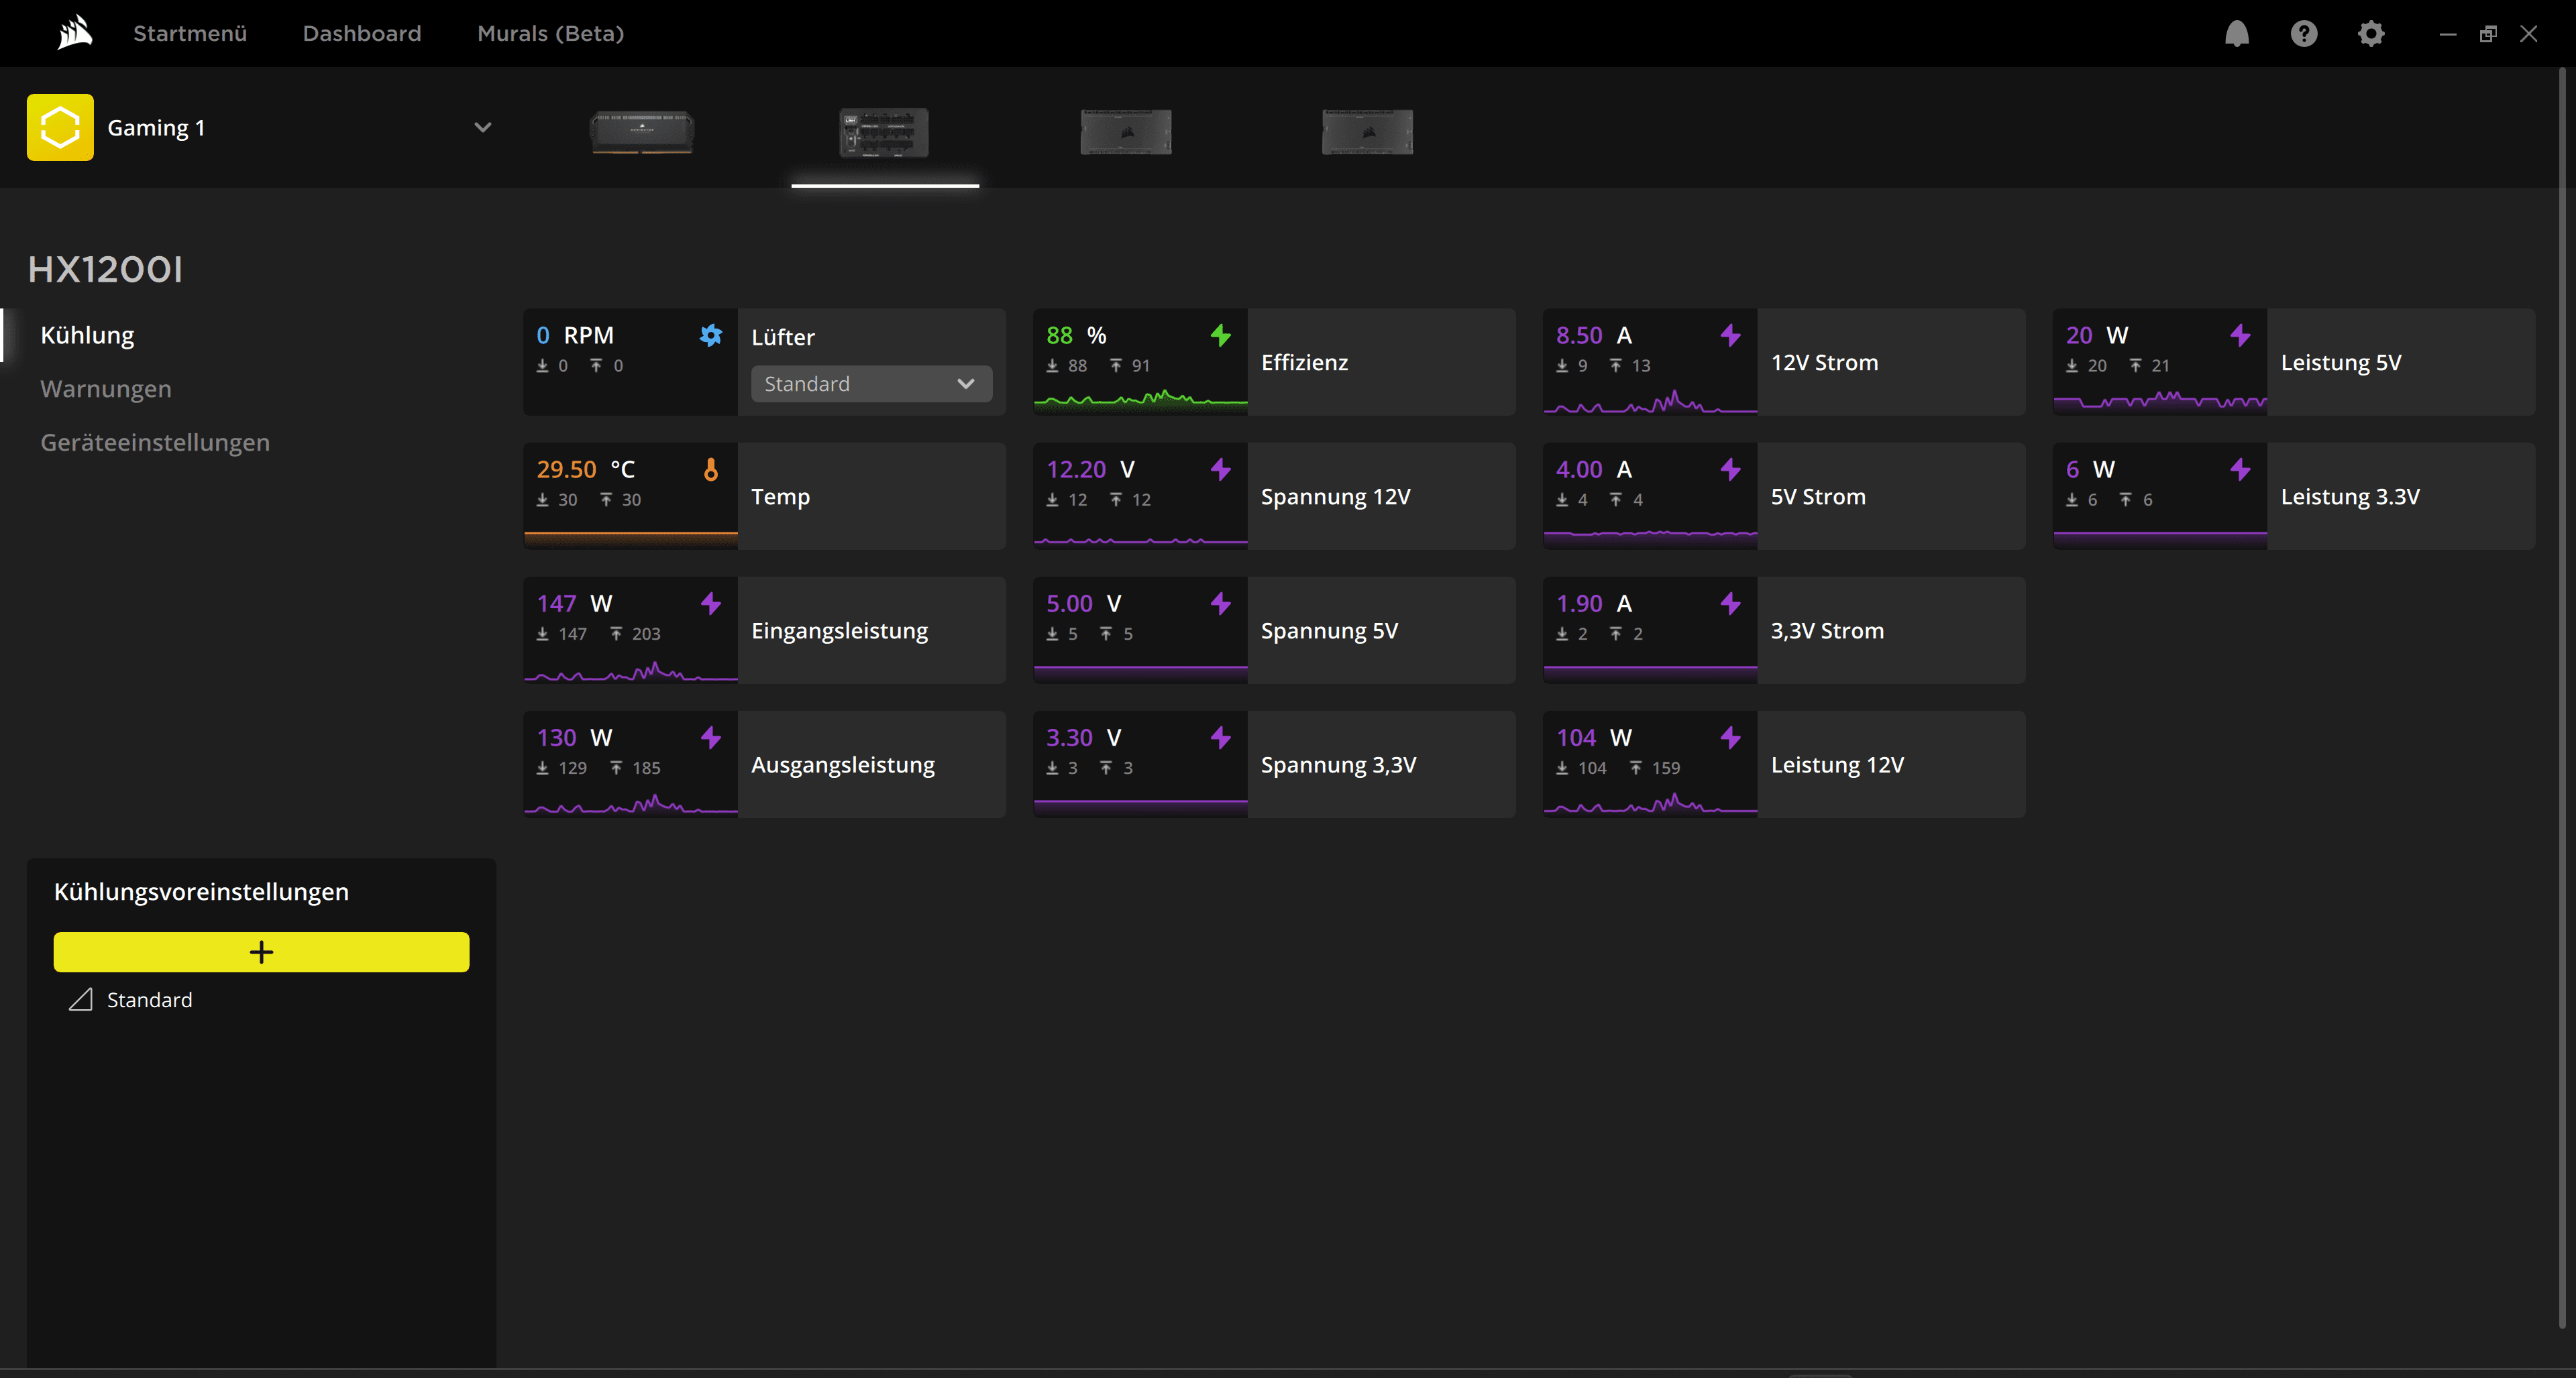Click bolt icon on Ausgangsleistung tile

coord(710,736)
